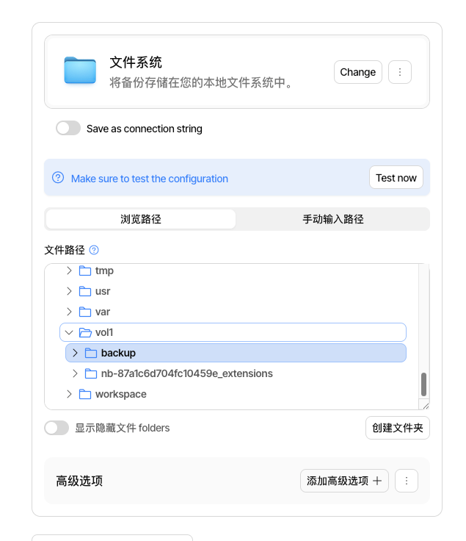
Task: Toggle Save as connection string switch
Action: (68, 128)
